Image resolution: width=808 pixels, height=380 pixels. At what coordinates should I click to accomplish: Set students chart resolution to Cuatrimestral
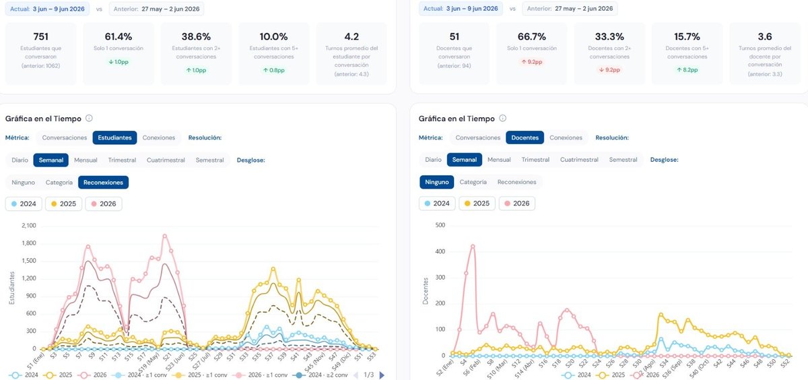[166, 160]
